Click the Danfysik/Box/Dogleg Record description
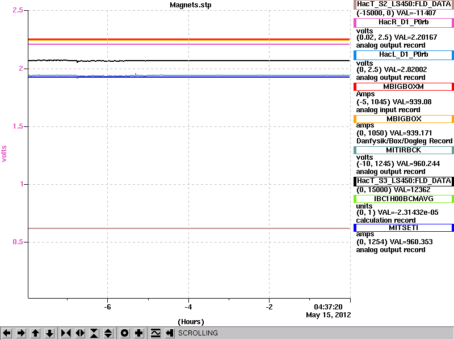The image size is (454, 340). point(404,141)
